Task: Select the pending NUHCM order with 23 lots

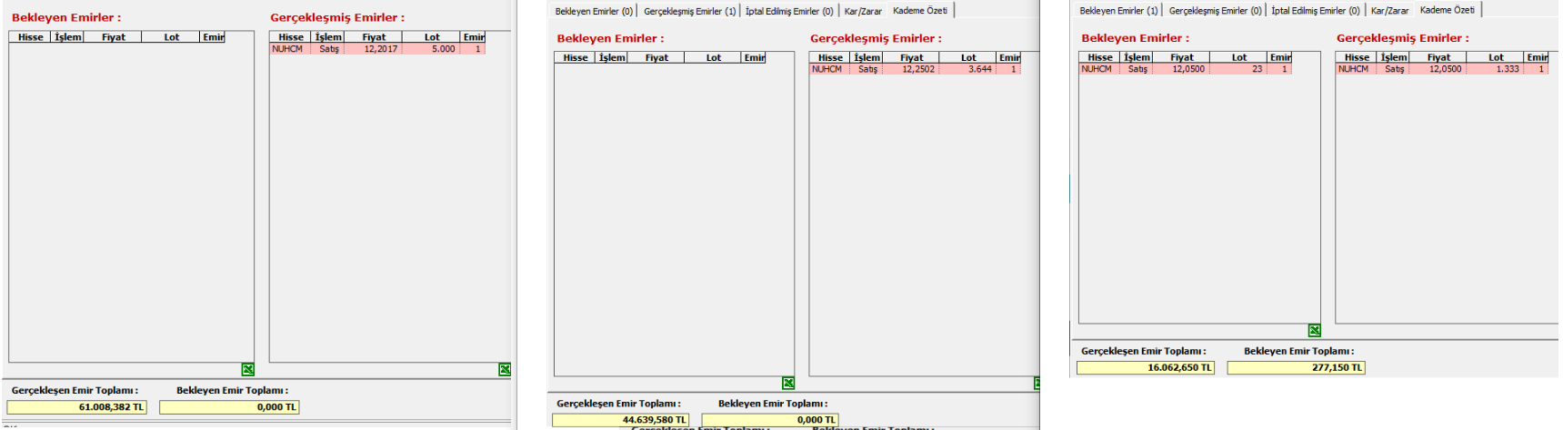Action: [x=1185, y=69]
